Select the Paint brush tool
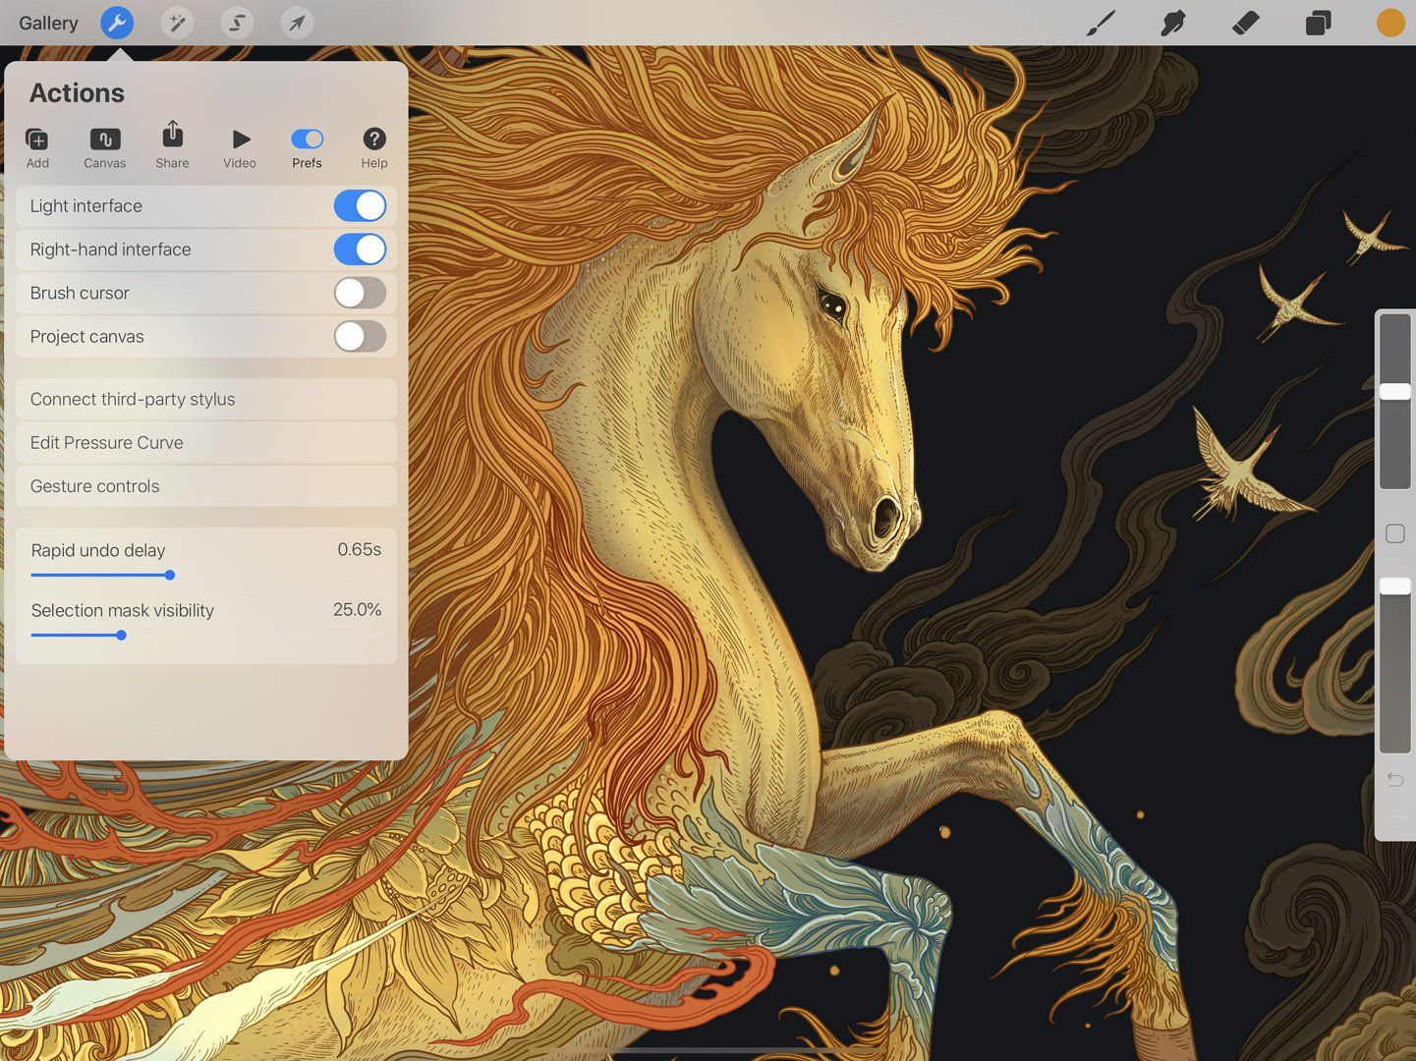The height and width of the screenshot is (1061, 1416). pyautogui.click(x=1100, y=22)
